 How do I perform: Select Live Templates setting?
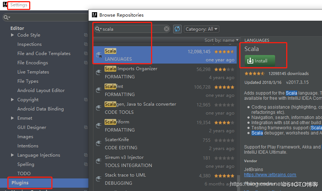(x=33, y=72)
